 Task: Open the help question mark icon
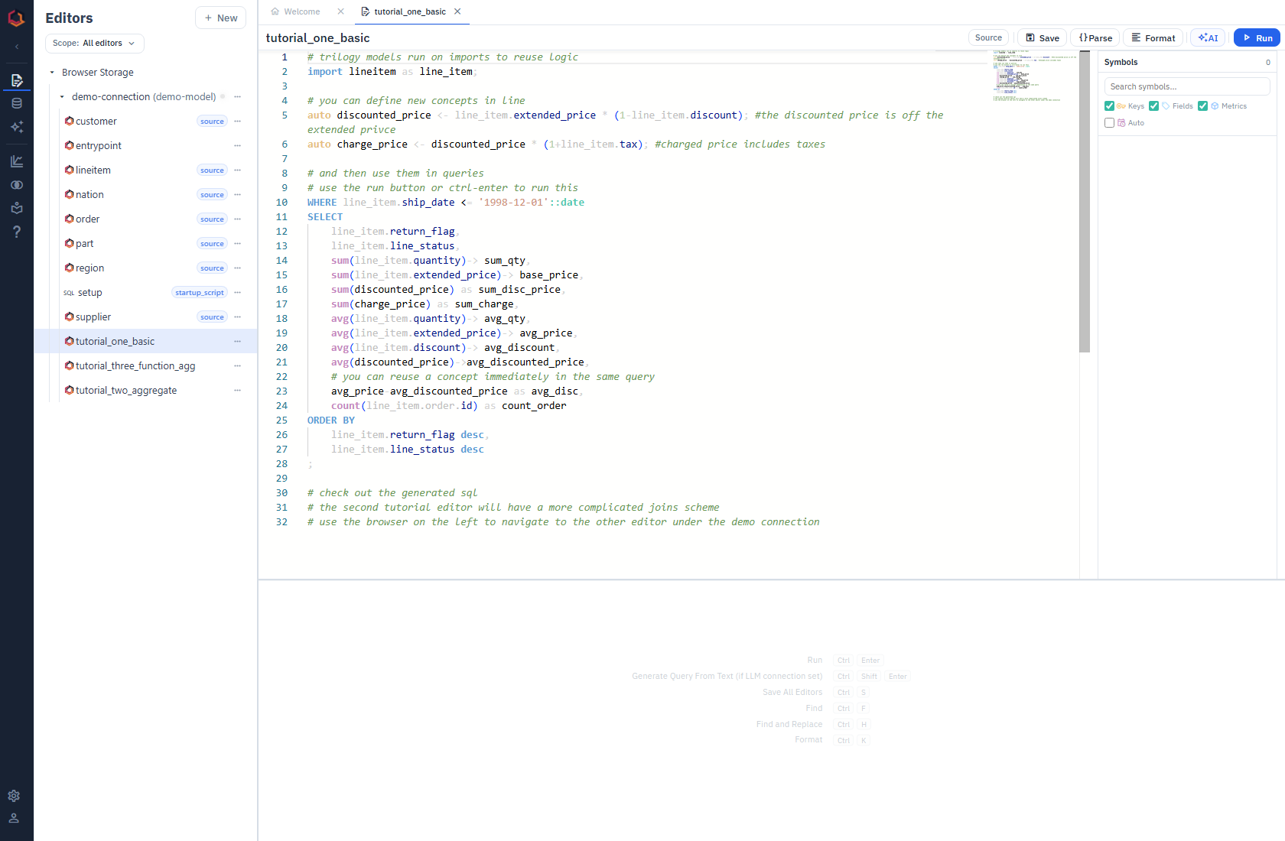(x=17, y=231)
